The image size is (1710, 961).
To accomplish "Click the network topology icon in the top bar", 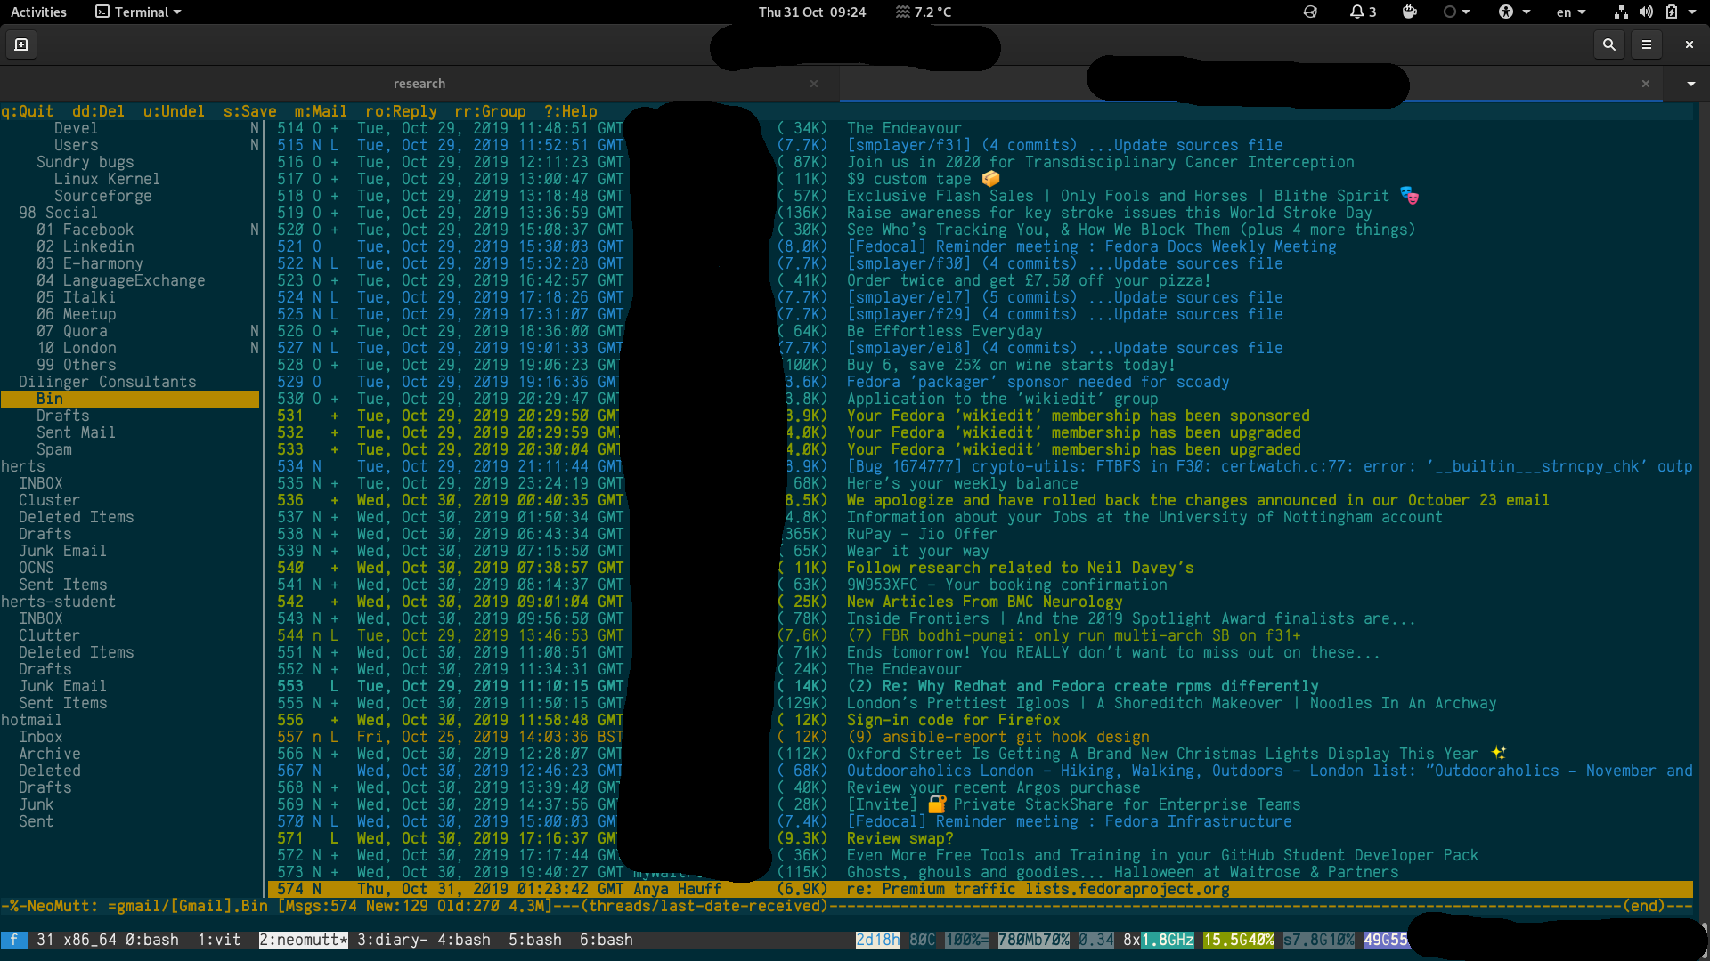I will 1621,12.
